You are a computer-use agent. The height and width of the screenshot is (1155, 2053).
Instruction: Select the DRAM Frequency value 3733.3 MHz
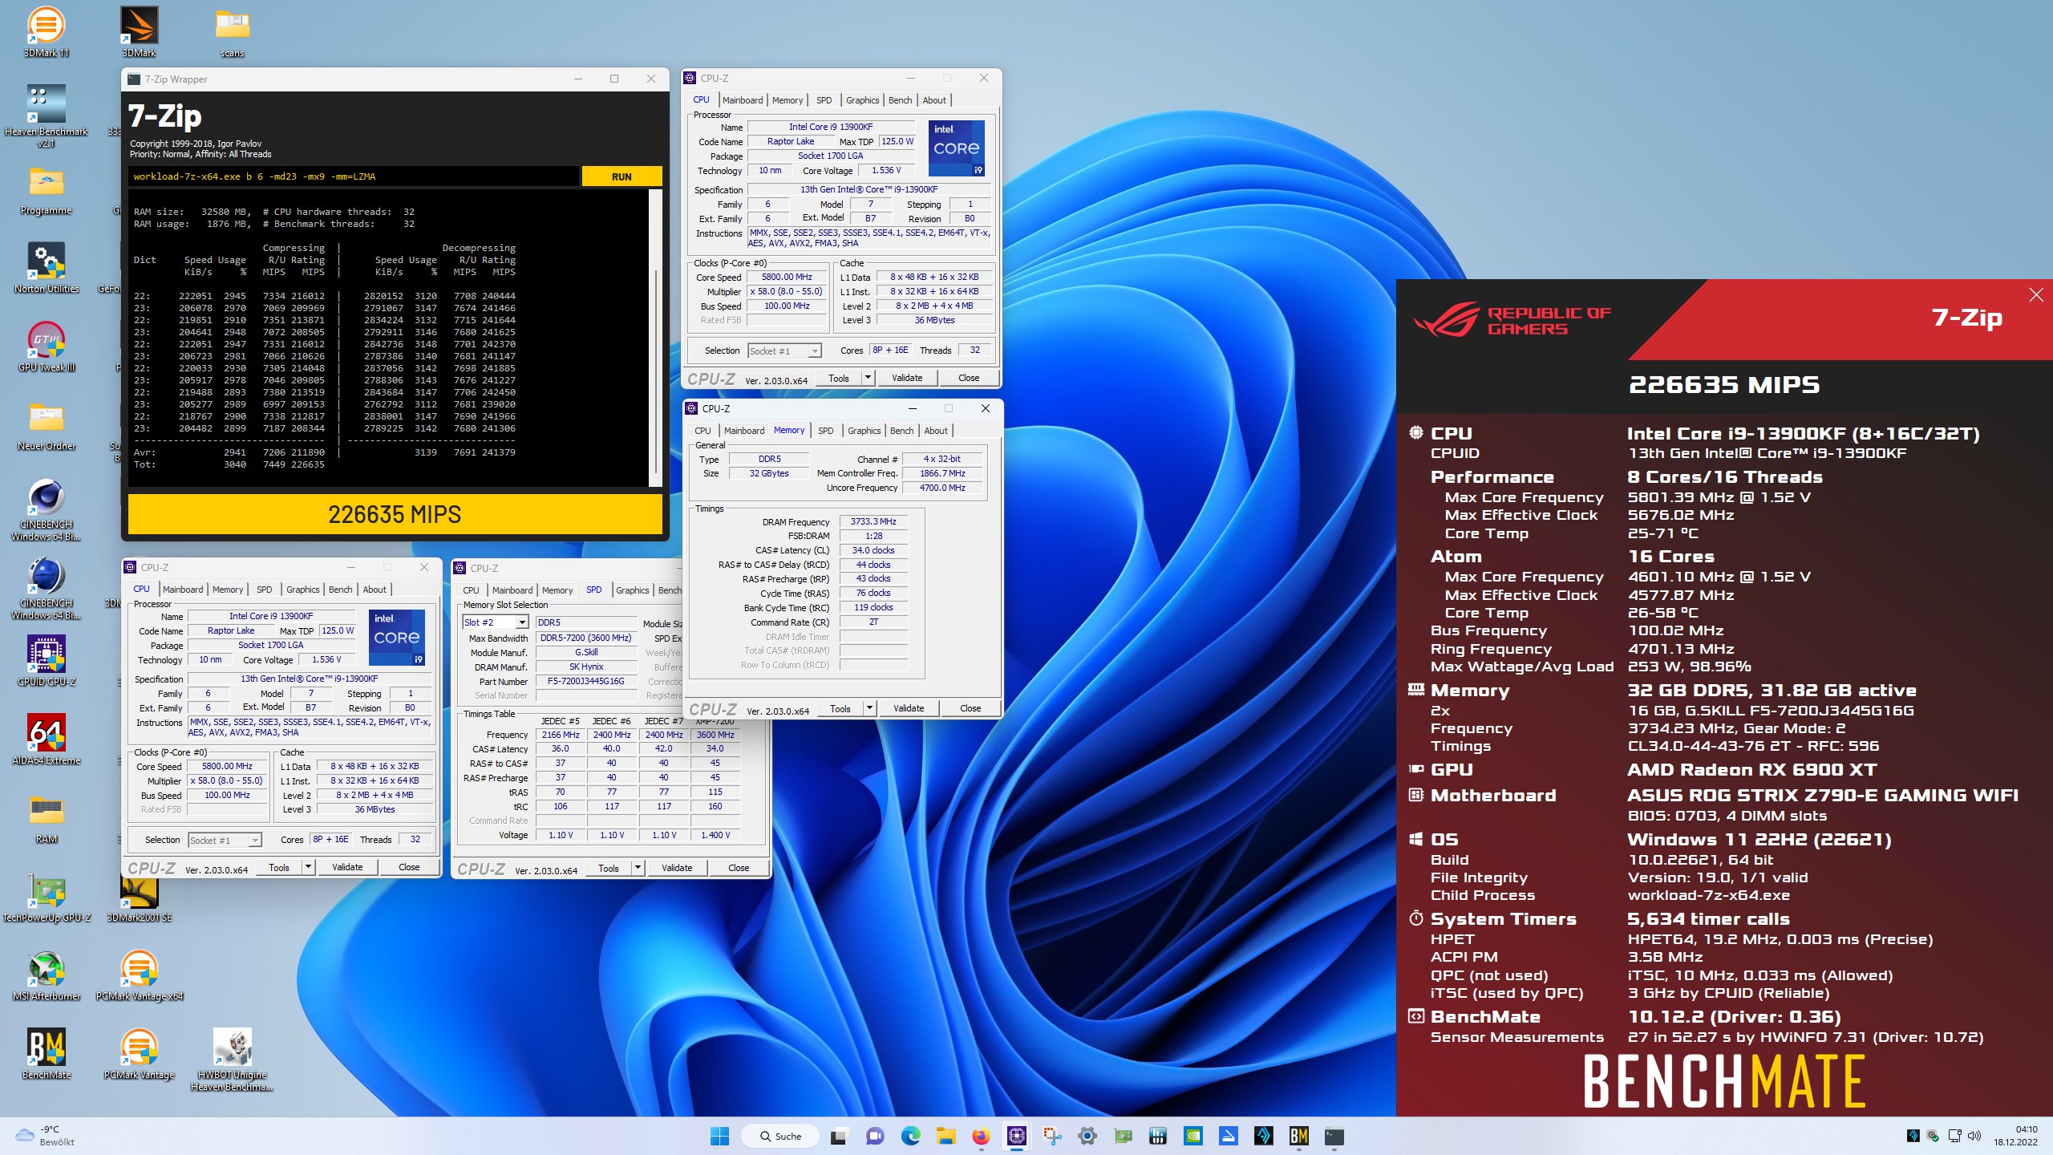[x=873, y=521]
